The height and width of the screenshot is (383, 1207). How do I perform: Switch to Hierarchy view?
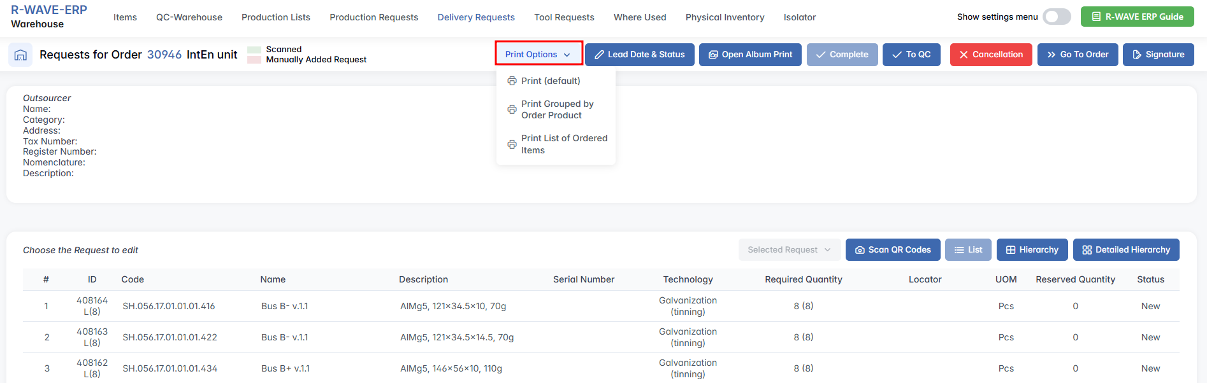pos(1032,250)
